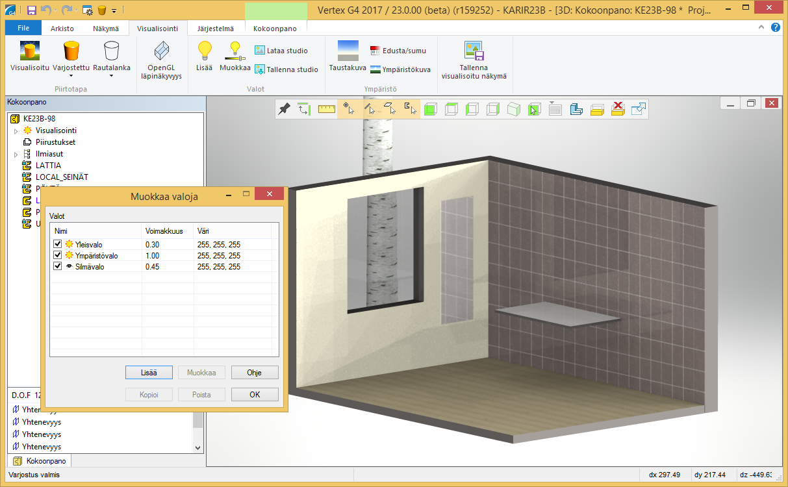Click the Lisää button in dialog
Image resolution: width=788 pixels, height=487 pixels.
tap(149, 373)
